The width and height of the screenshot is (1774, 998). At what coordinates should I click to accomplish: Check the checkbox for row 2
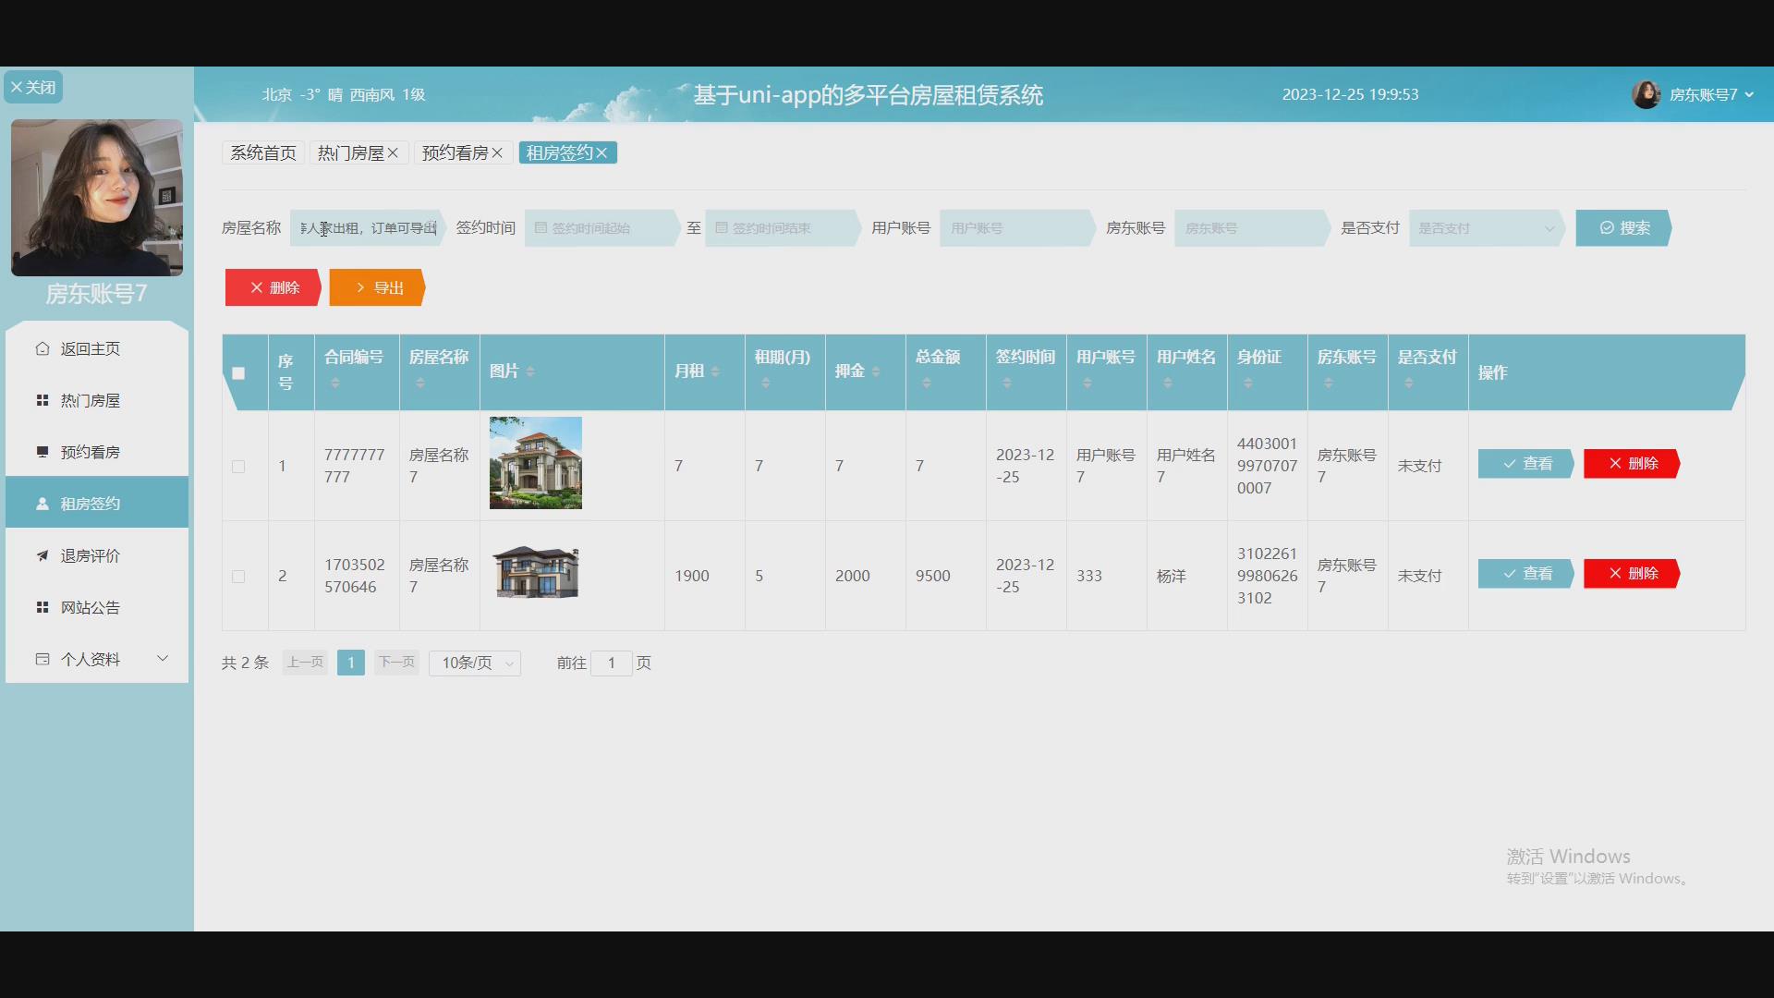tap(238, 577)
